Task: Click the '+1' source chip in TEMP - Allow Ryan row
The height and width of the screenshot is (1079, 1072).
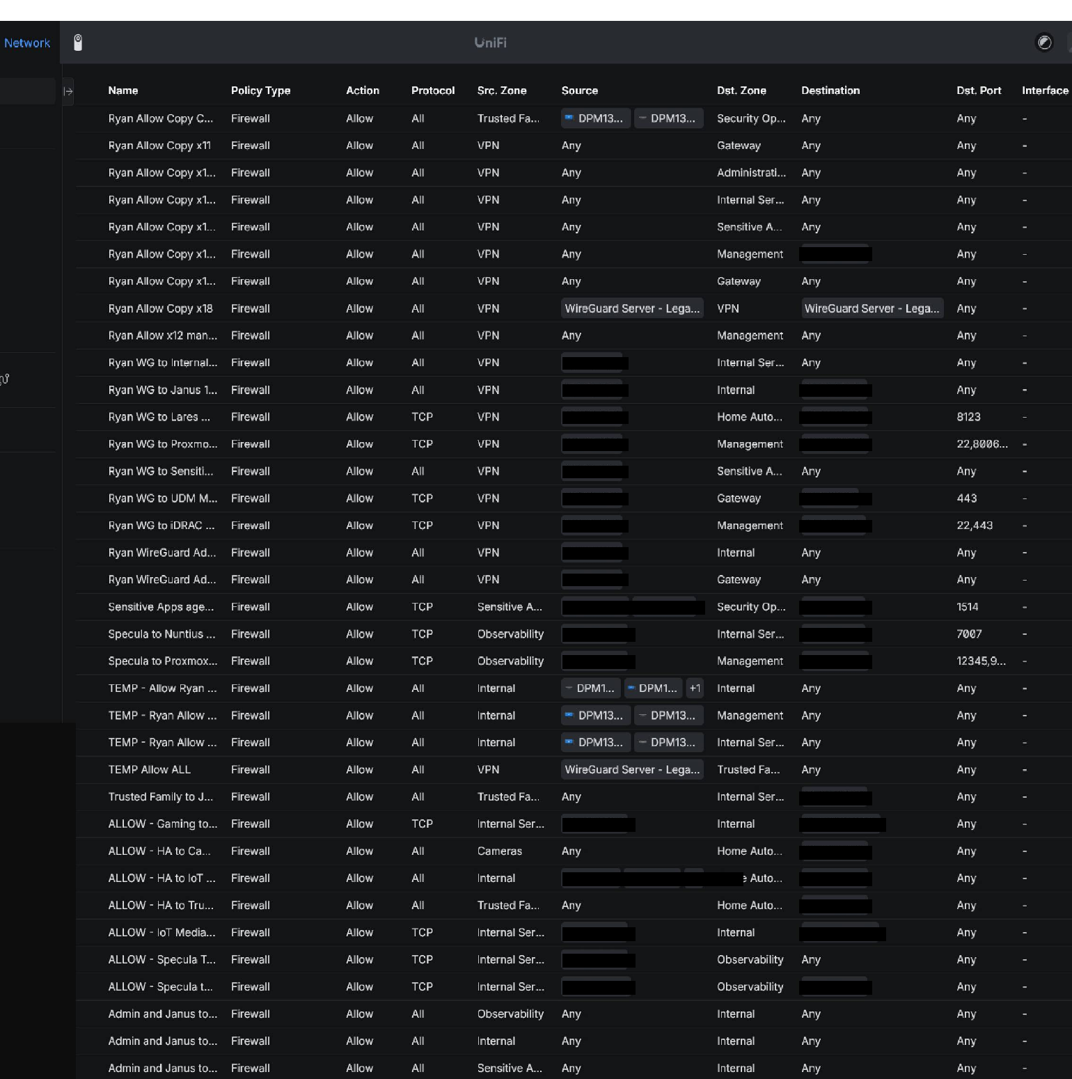Action: tap(695, 688)
